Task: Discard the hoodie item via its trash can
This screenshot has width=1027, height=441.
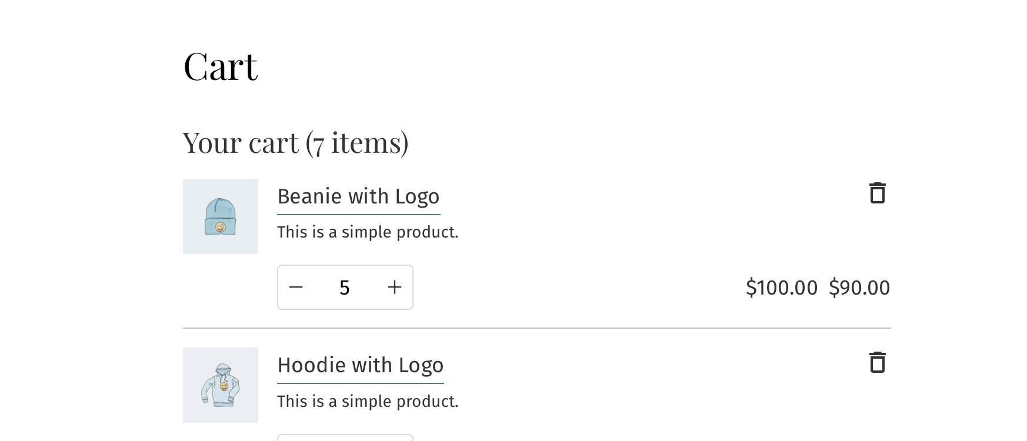Action: pyautogui.click(x=877, y=363)
